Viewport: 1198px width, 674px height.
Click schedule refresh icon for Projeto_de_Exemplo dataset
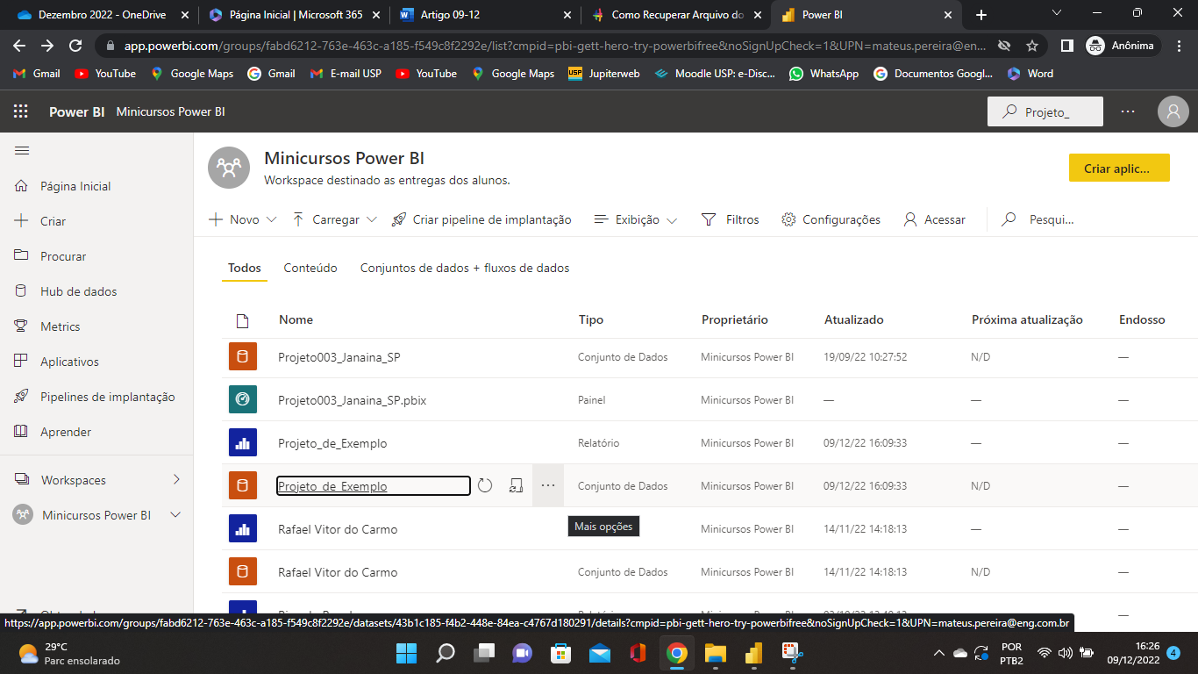[516, 485]
